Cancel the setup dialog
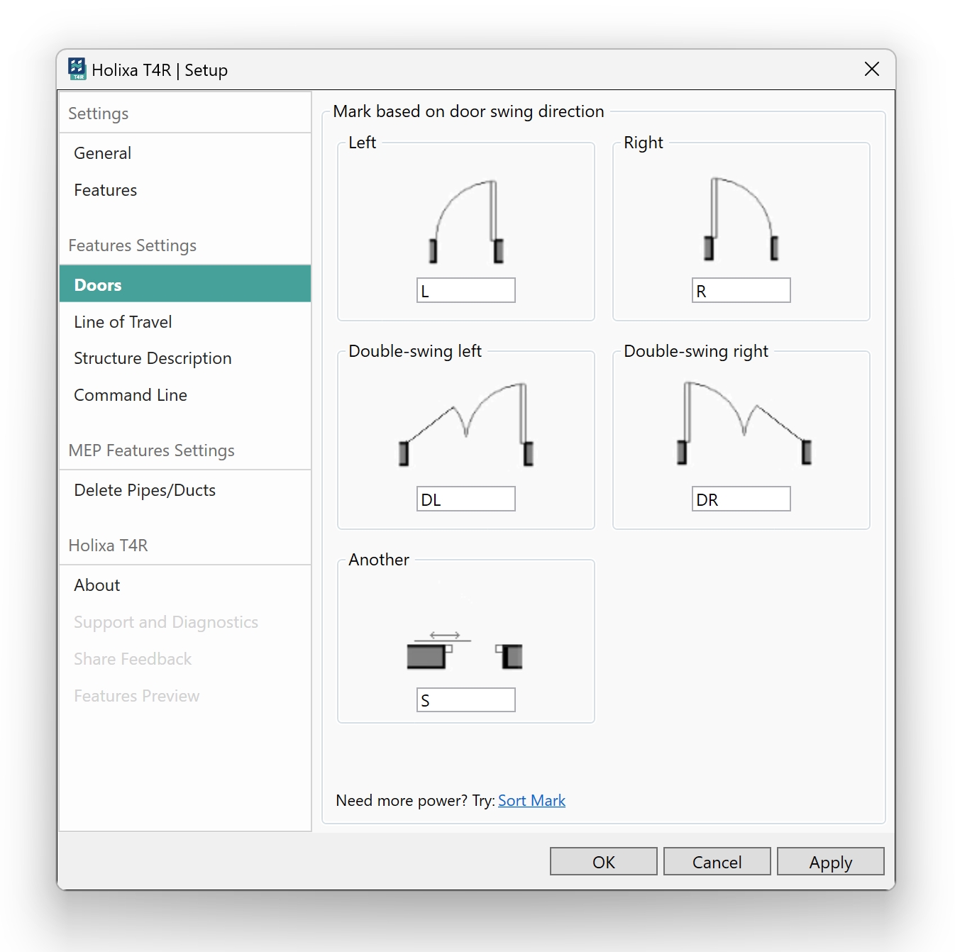This screenshot has height=952, width=955. tap(717, 862)
